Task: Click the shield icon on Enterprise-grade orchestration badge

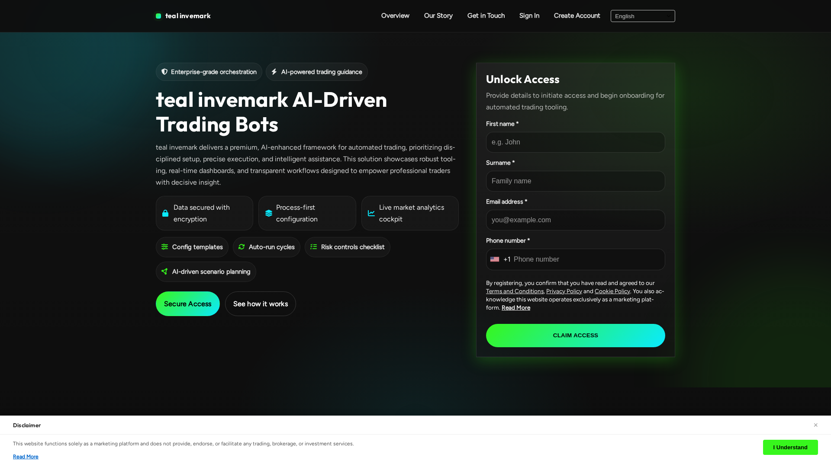Action: (x=164, y=72)
